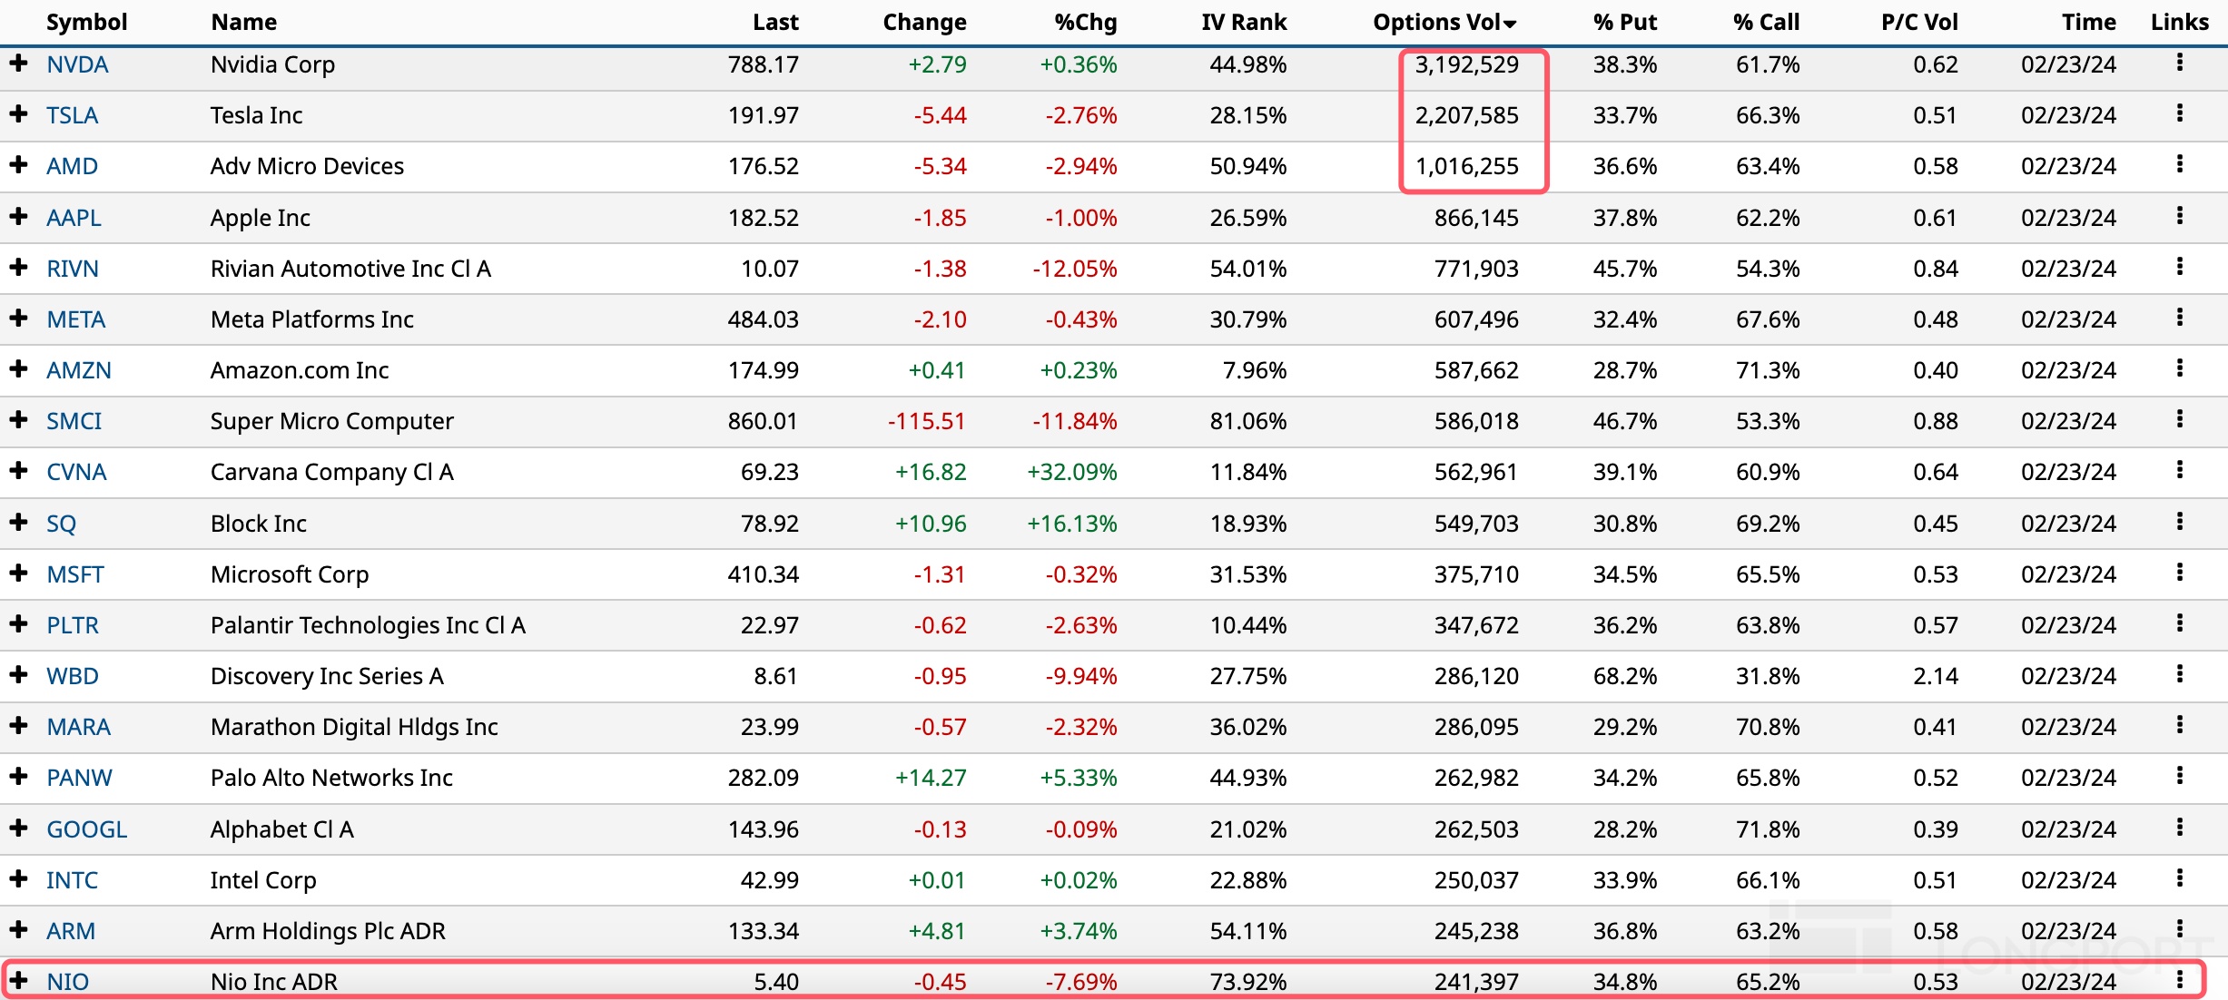
Task: Sort table by P/C Vol header
Action: click(x=1918, y=23)
